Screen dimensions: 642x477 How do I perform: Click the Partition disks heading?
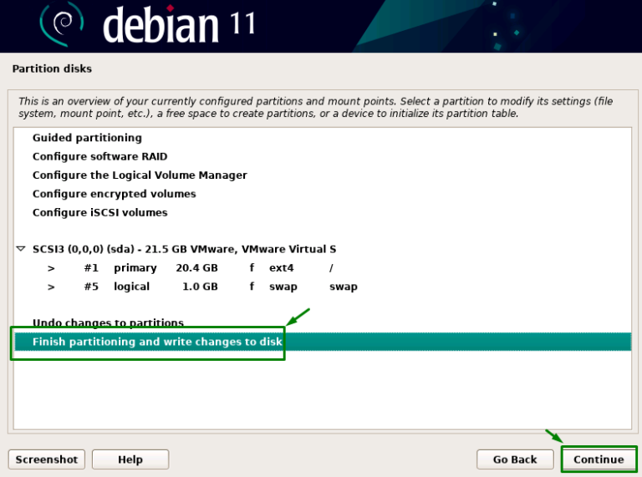point(52,69)
